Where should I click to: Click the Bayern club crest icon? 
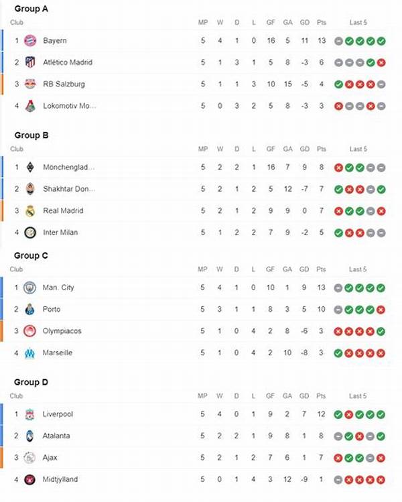tap(29, 41)
